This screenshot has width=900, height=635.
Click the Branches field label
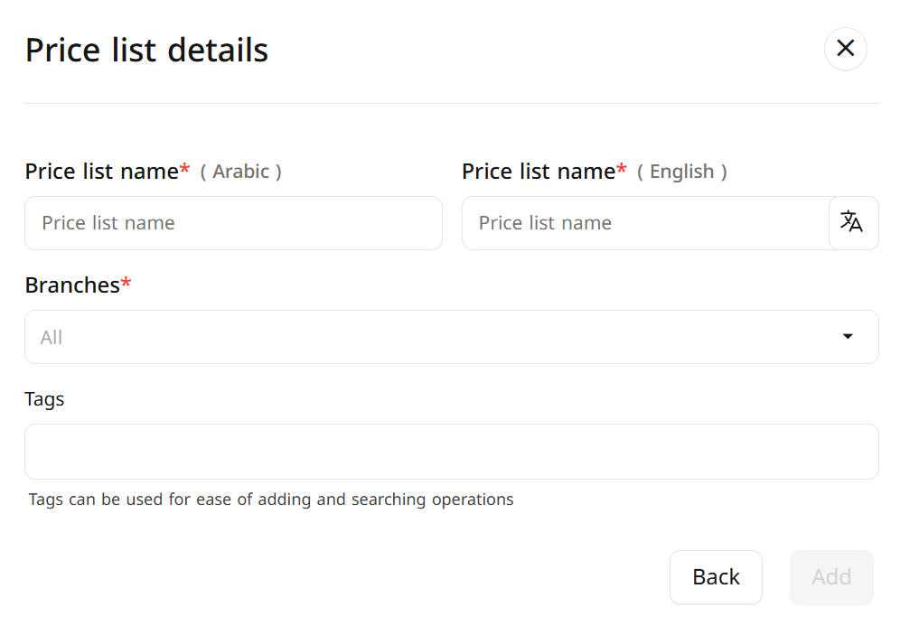tap(72, 285)
